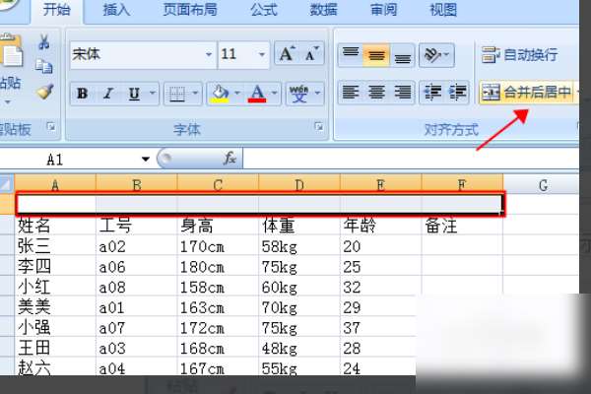The width and height of the screenshot is (591, 394).
Task: Select bottom vertical alignment
Action: (402, 55)
